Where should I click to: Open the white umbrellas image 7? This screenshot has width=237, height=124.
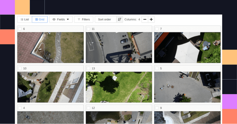pyautogui.click(x=187, y=48)
